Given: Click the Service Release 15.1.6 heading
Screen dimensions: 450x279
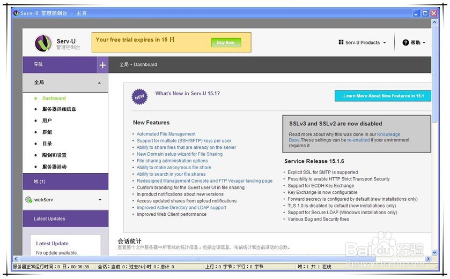Looking at the screenshot, I should click(x=314, y=161).
